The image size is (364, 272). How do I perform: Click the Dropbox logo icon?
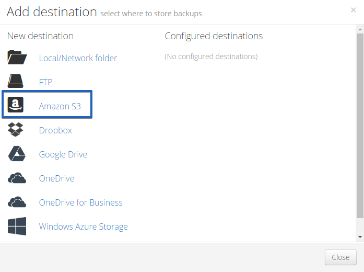[16, 130]
